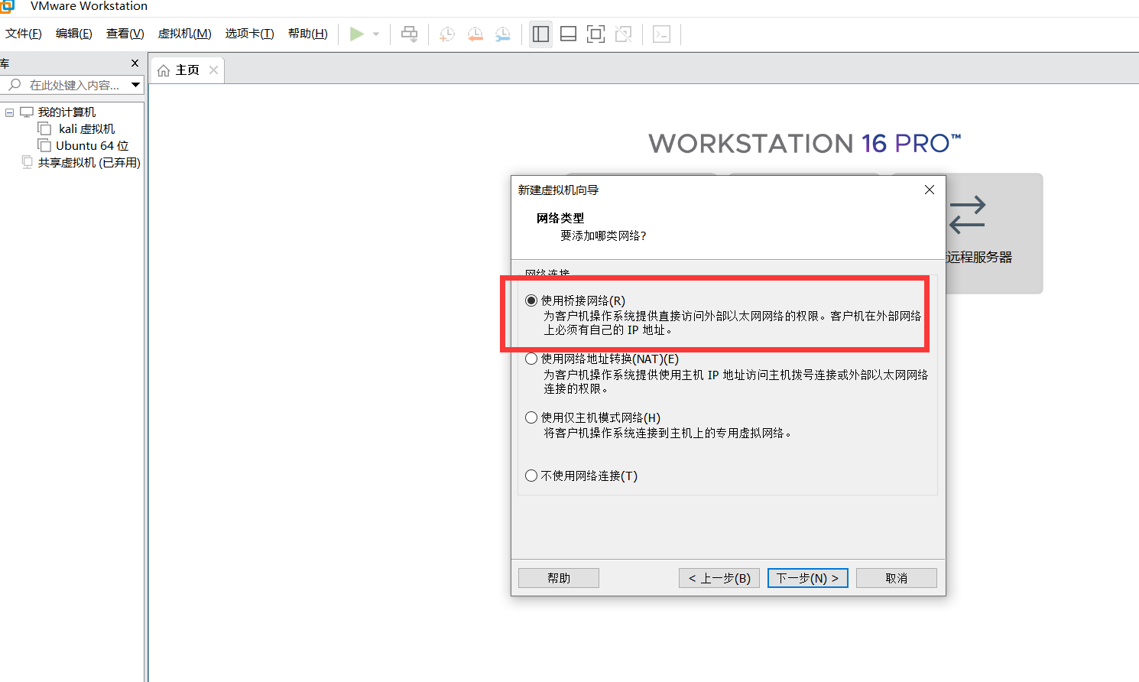Image resolution: width=1139 pixels, height=682 pixels.
Task: Close the 主页 tab
Action: pos(213,70)
